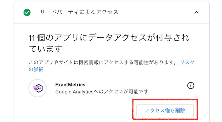
Task: Click the Google Analyticsへのアクセスが可能です description
Action: (102, 91)
